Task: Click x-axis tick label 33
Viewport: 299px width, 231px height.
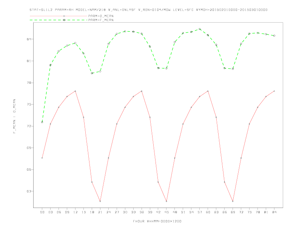Action: point(133,212)
